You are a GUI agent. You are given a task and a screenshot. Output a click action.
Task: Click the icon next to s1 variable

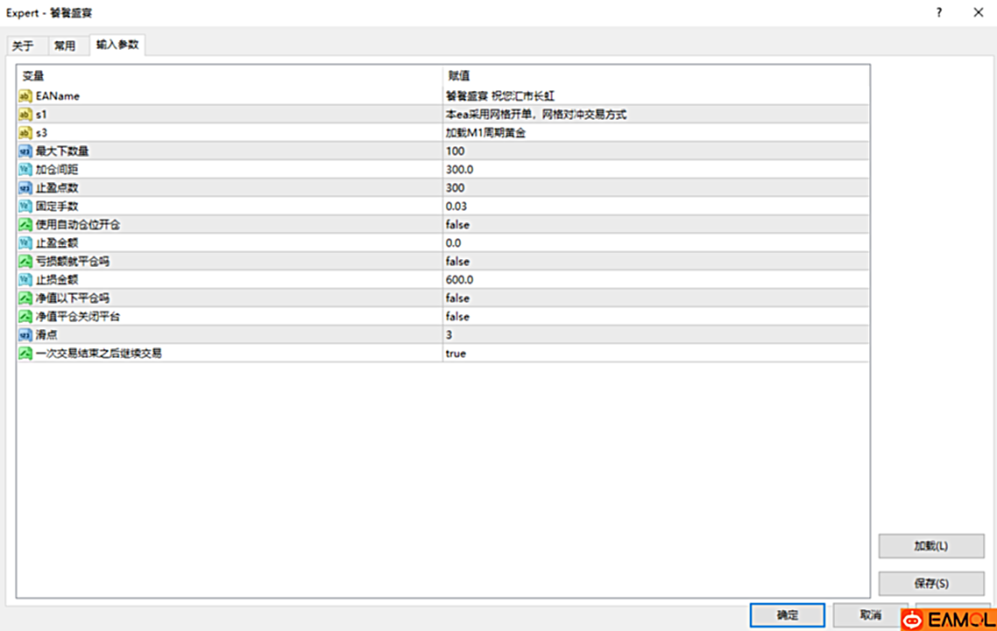pos(25,115)
